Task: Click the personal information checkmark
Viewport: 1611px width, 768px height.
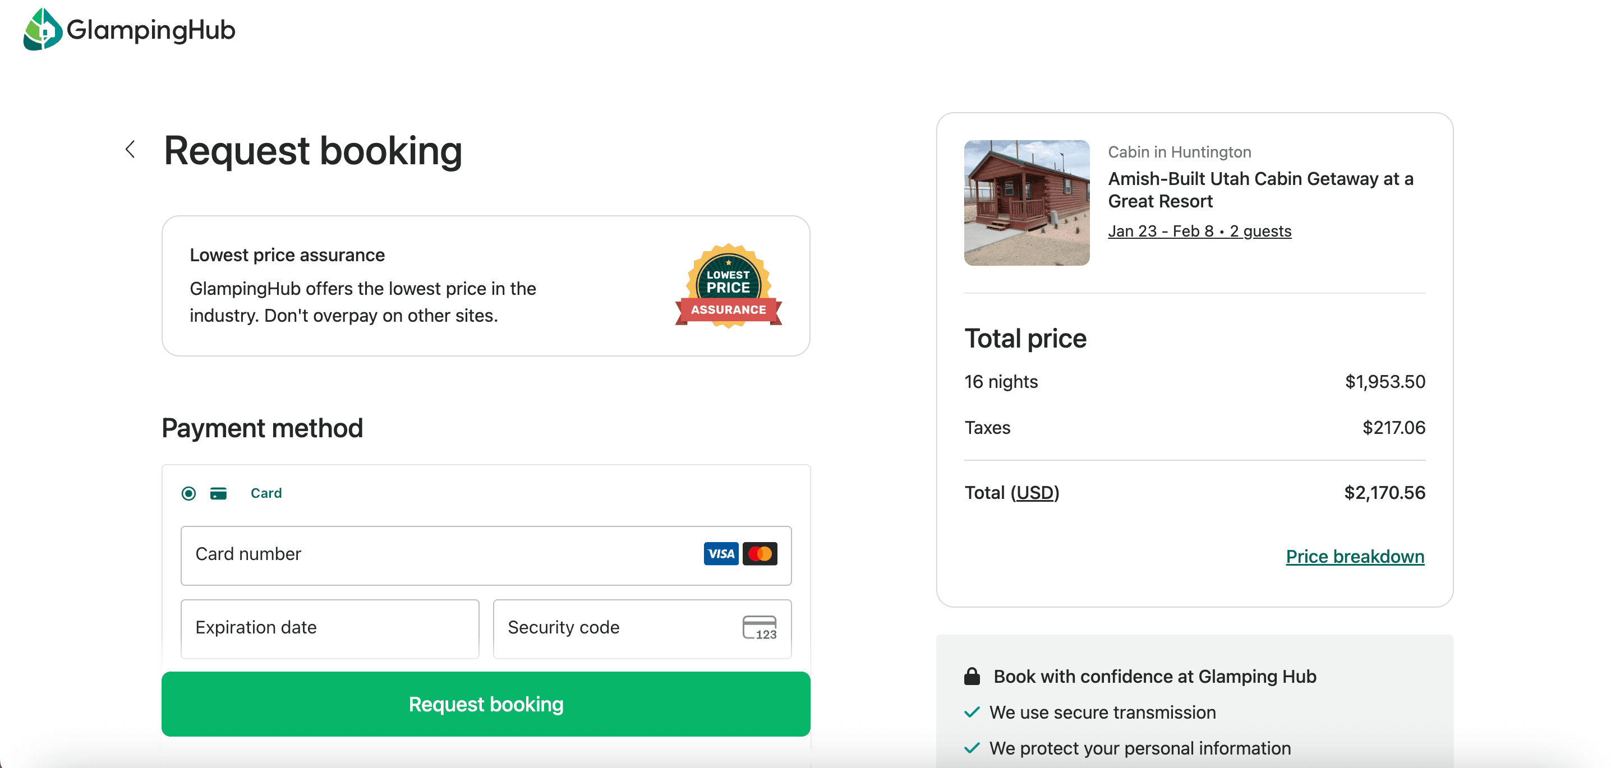Action: (x=972, y=748)
